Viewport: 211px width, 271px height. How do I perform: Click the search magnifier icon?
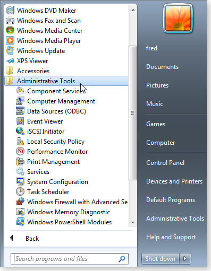tap(122, 259)
